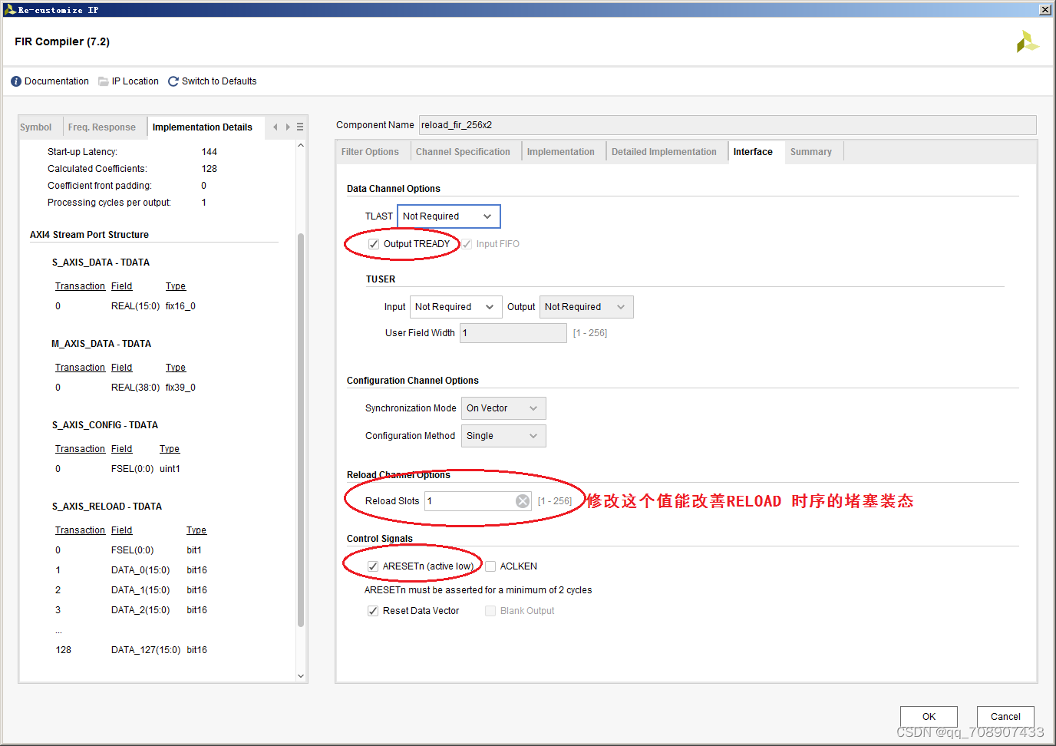Viewport: 1056px width, 746px height.
Task: Select DATA_2(15:0) in S_AXIS_RELOAD
Action: [140, 610]
